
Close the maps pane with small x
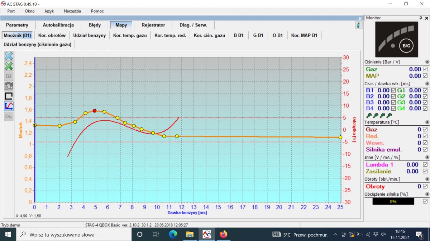click(x=360, y=18)
